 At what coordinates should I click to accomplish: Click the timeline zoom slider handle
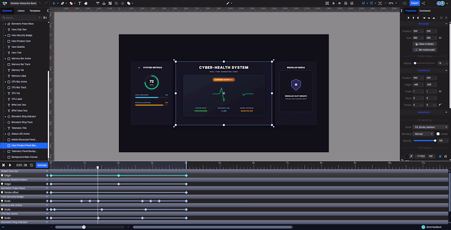84,227
